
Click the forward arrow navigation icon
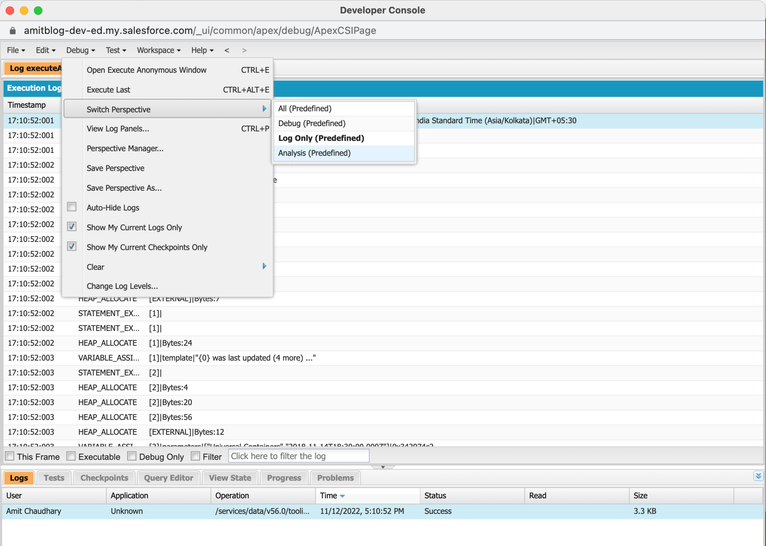point(244,50)
